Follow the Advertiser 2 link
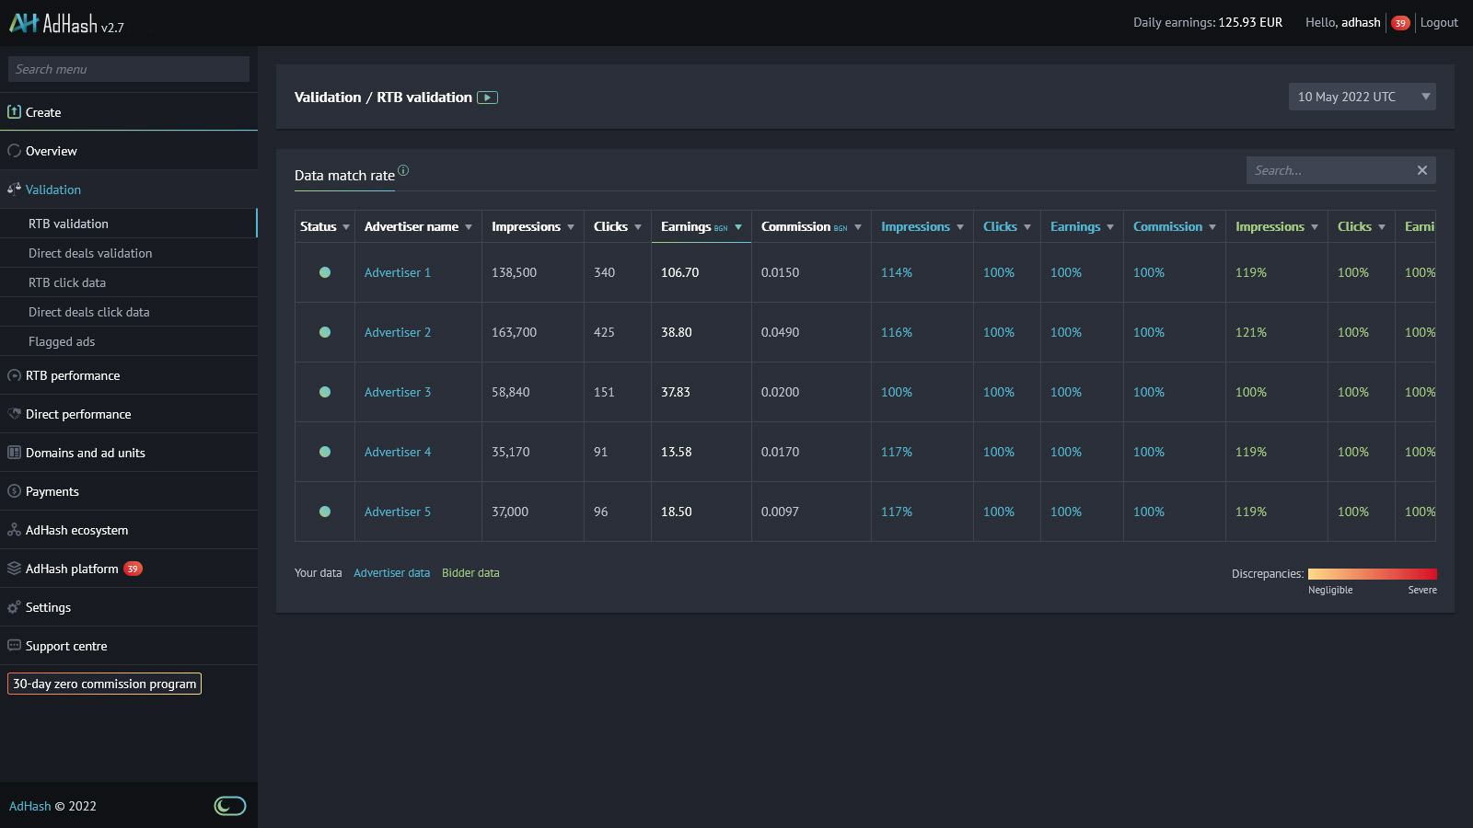Screen dimensions: 1473x828 click(x=397, y=332)
